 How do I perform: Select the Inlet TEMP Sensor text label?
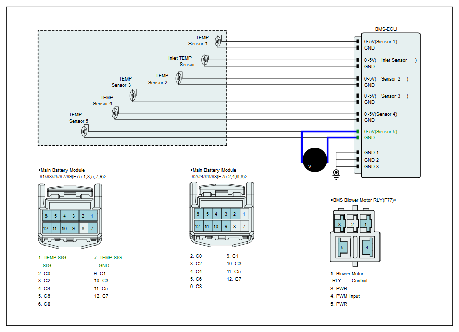pos(181,61)
